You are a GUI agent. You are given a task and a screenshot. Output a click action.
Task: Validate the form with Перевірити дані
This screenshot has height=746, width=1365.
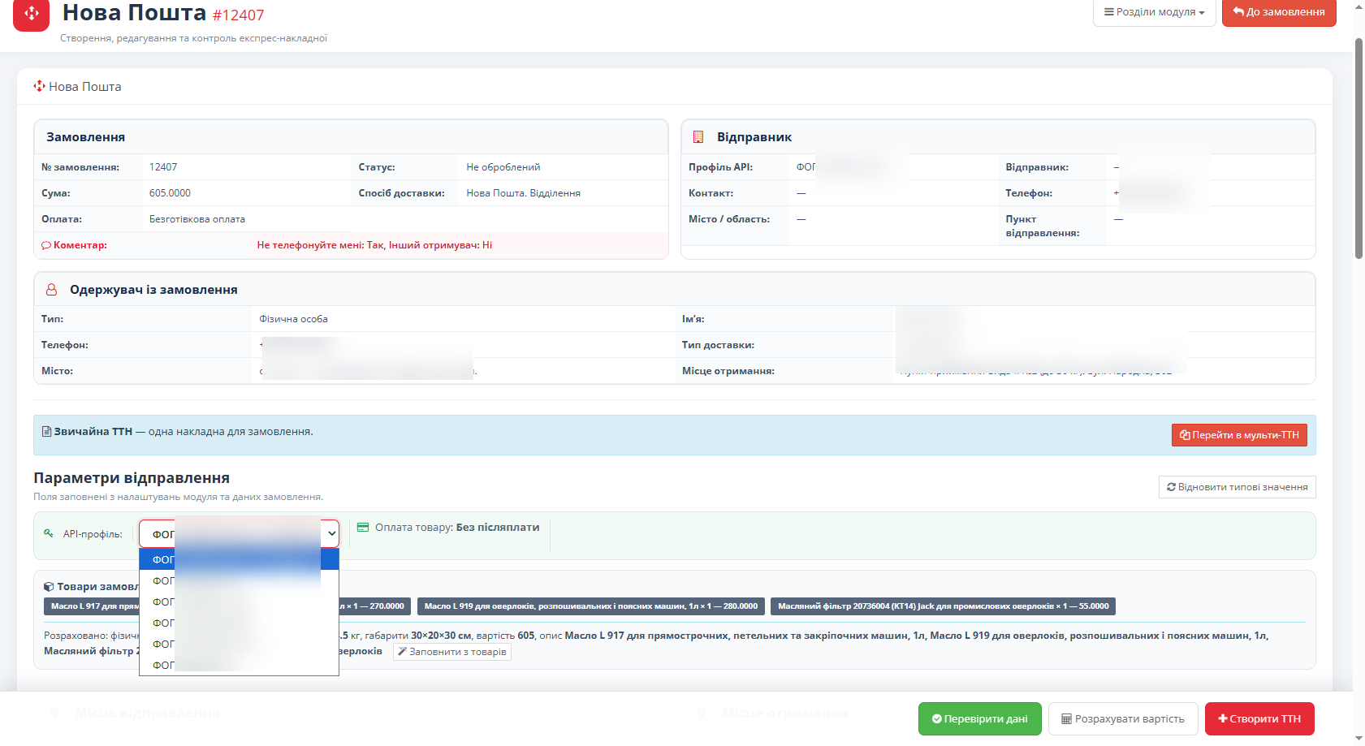click(979, 719)
